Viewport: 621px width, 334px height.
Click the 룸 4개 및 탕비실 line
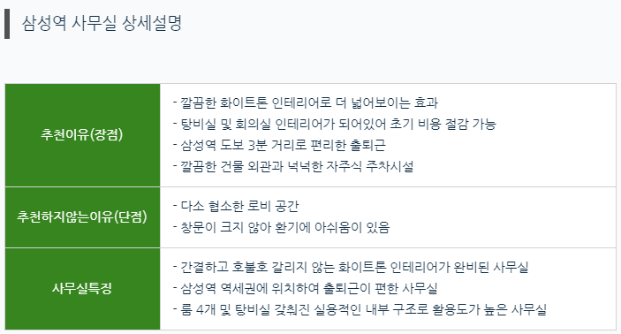pyautogui.click(x=360, y=309)
